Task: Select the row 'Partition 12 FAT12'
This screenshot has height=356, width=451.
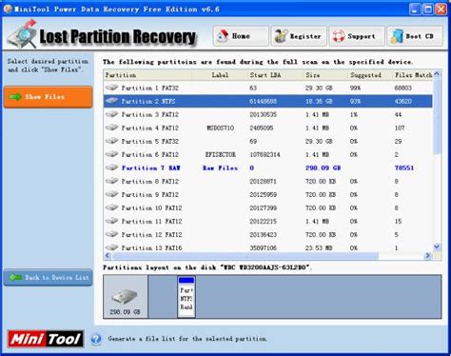Action: (x=268, y=234)
